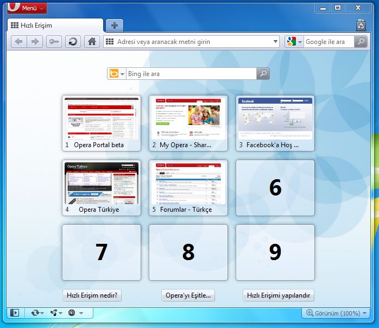Click the Bing search magnifier button
Screen dimensions: 379x328
263,73
